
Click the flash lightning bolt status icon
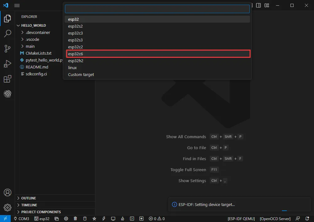(x=104, y=219)
